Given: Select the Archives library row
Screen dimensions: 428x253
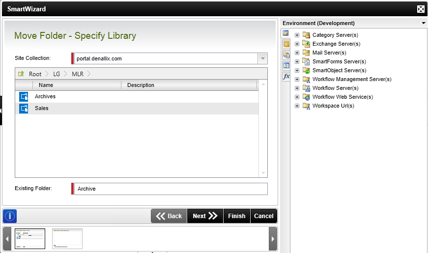Looking at the screenshot, I should tap(137, 96).
